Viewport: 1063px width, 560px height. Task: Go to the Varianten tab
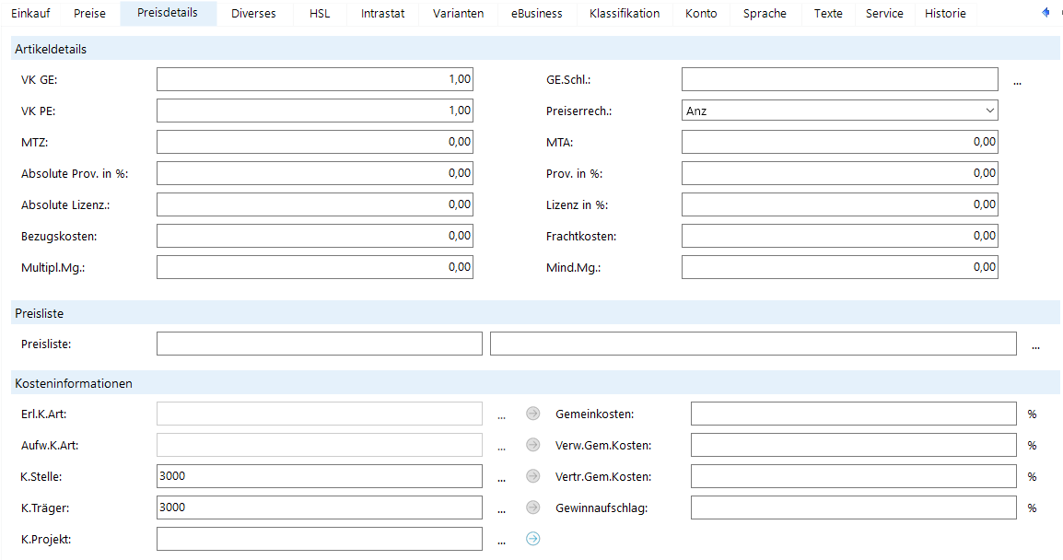pyautogui.click(x=459, y=14)
